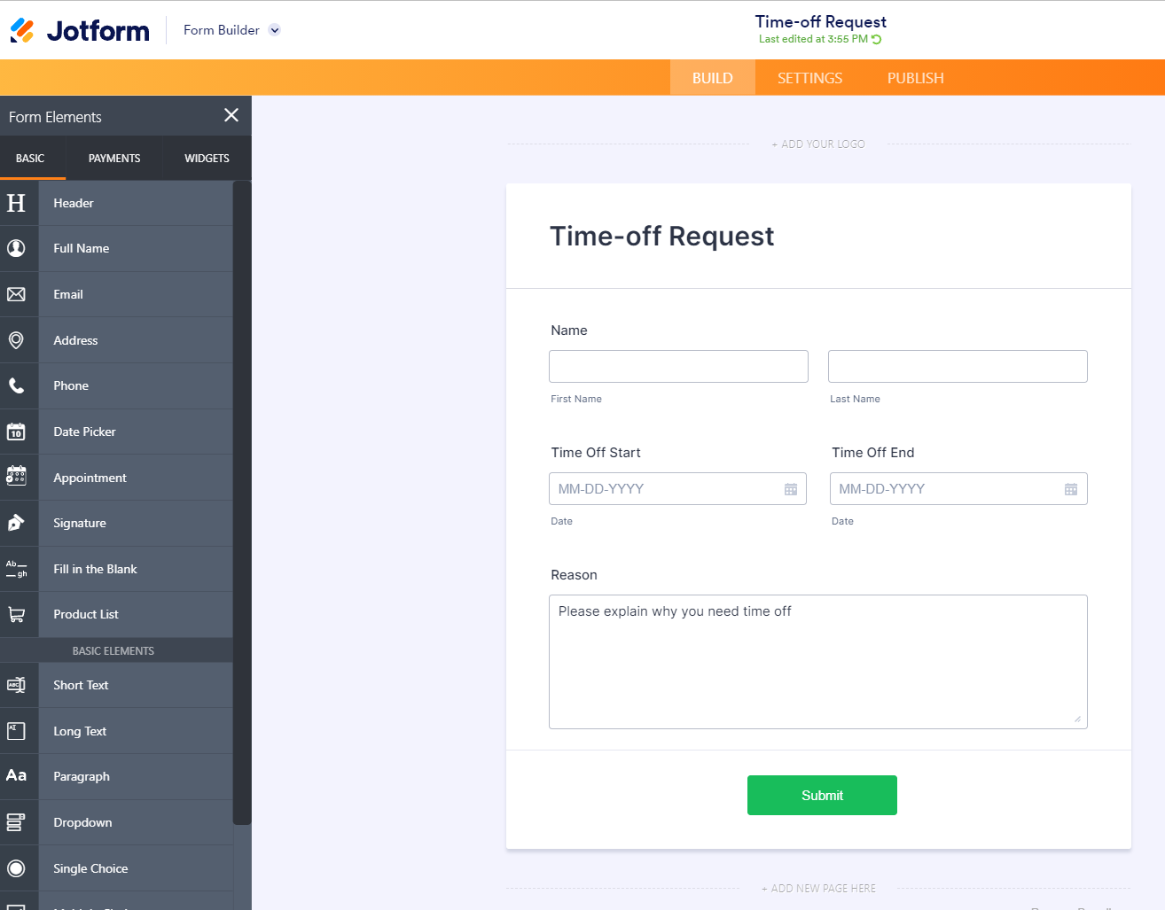Select the Header element icon
1165x910 pixels.
tap(18, 203)
